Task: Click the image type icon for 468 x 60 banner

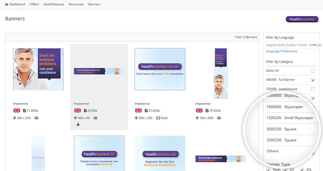Action: 95,118
